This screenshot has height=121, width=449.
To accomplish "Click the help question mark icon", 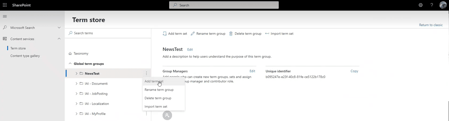I will (432, 5).
